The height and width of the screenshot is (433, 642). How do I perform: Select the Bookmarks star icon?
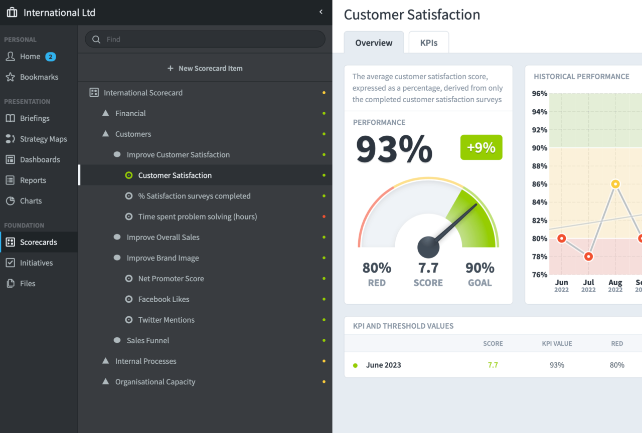tap(11, 77)
